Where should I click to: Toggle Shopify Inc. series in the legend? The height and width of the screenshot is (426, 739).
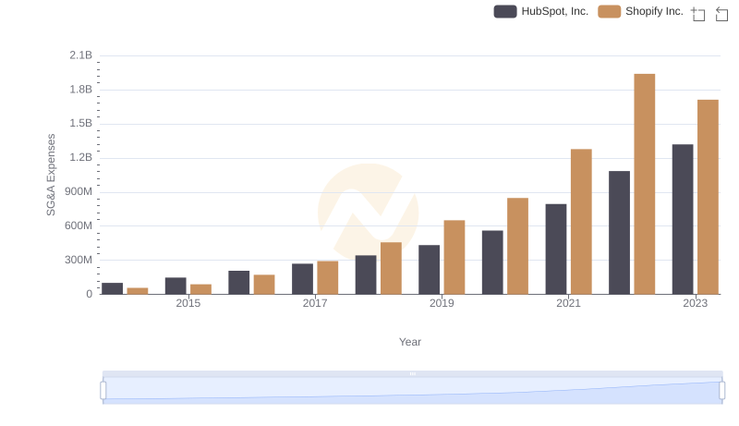640,11
